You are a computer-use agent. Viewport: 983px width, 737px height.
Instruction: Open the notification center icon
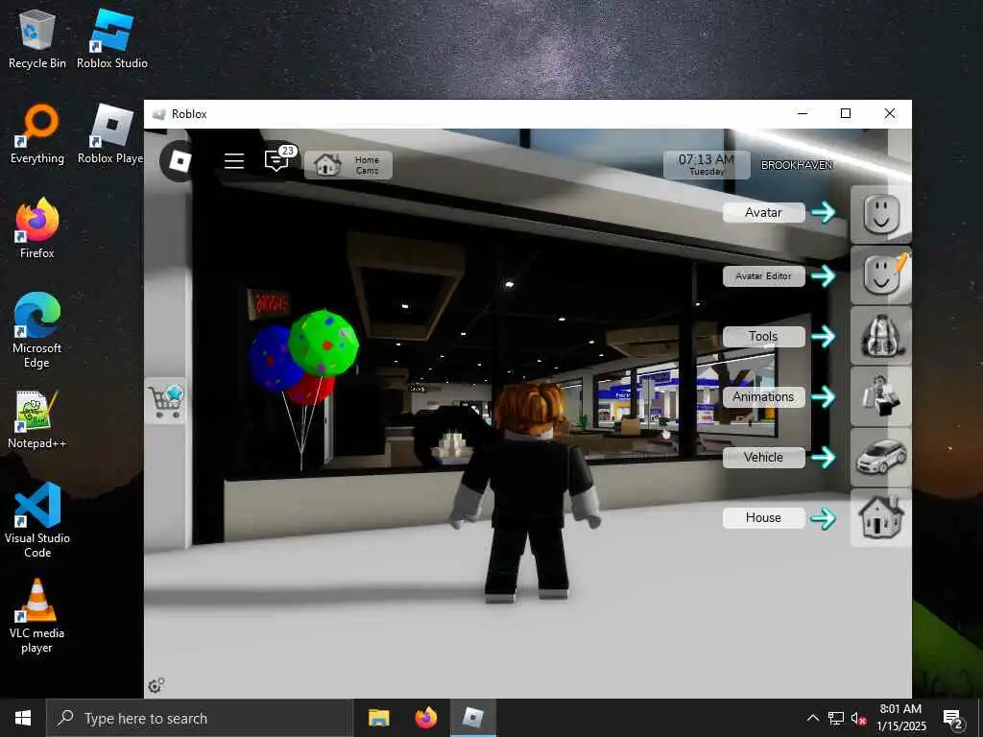click(953, 718)
